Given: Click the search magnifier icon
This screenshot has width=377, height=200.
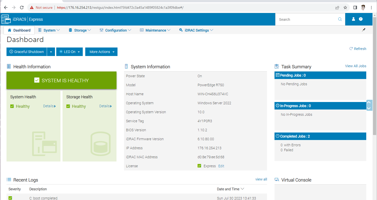Looking at the screenshot, I should coord(340,19).
